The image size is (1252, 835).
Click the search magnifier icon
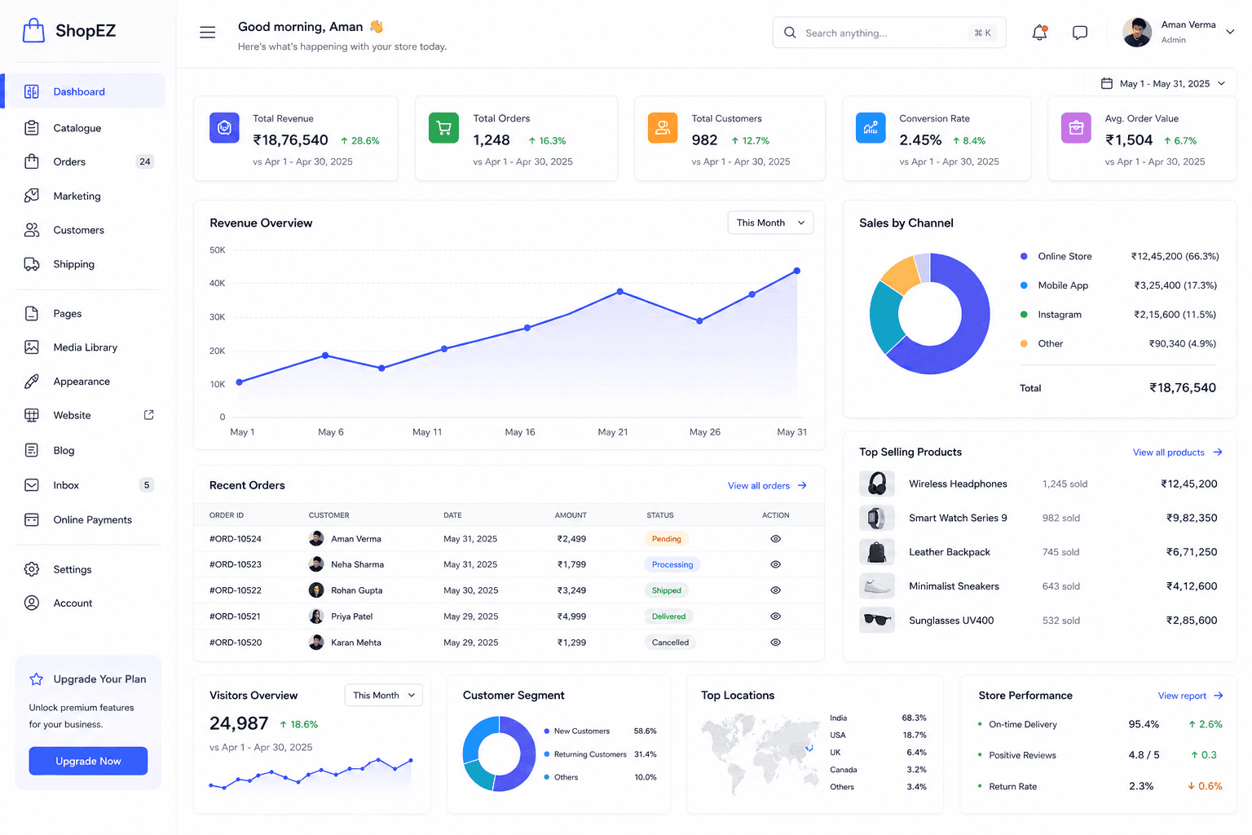[x=790, y=33]
